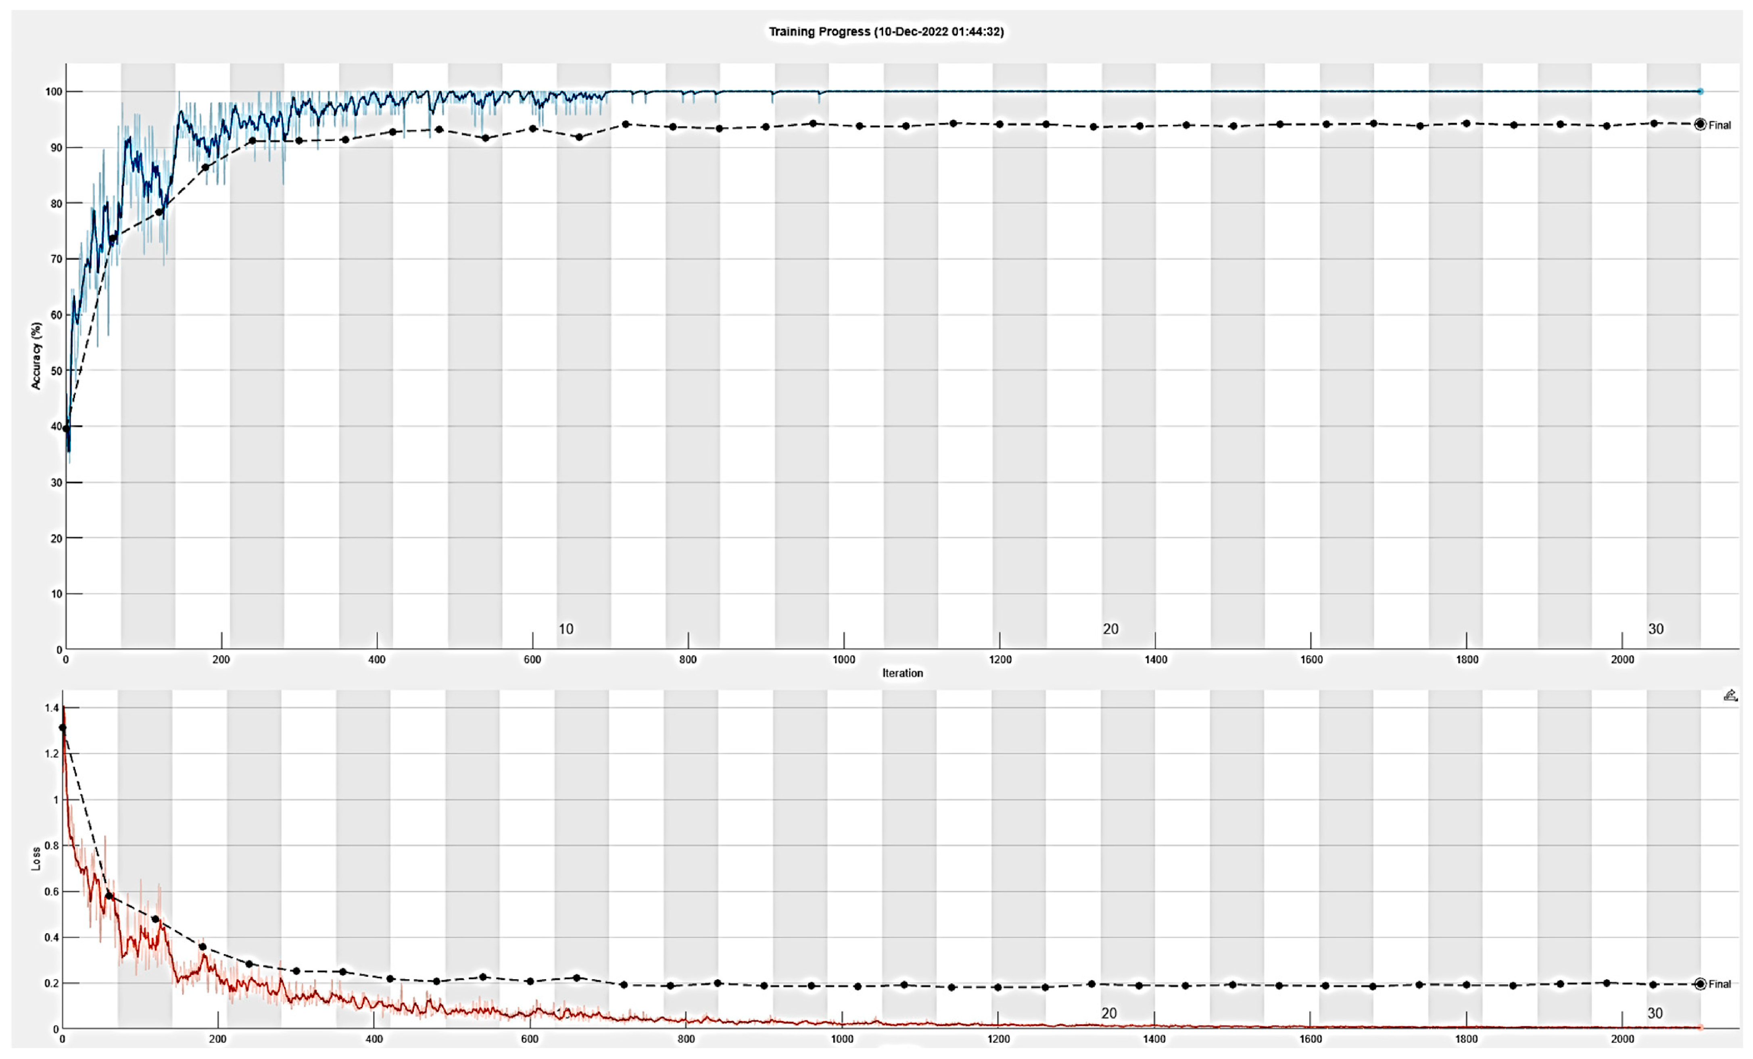Click orange training loss endpoint dot
Screen dimensions: 1753x1059
1700,1027
